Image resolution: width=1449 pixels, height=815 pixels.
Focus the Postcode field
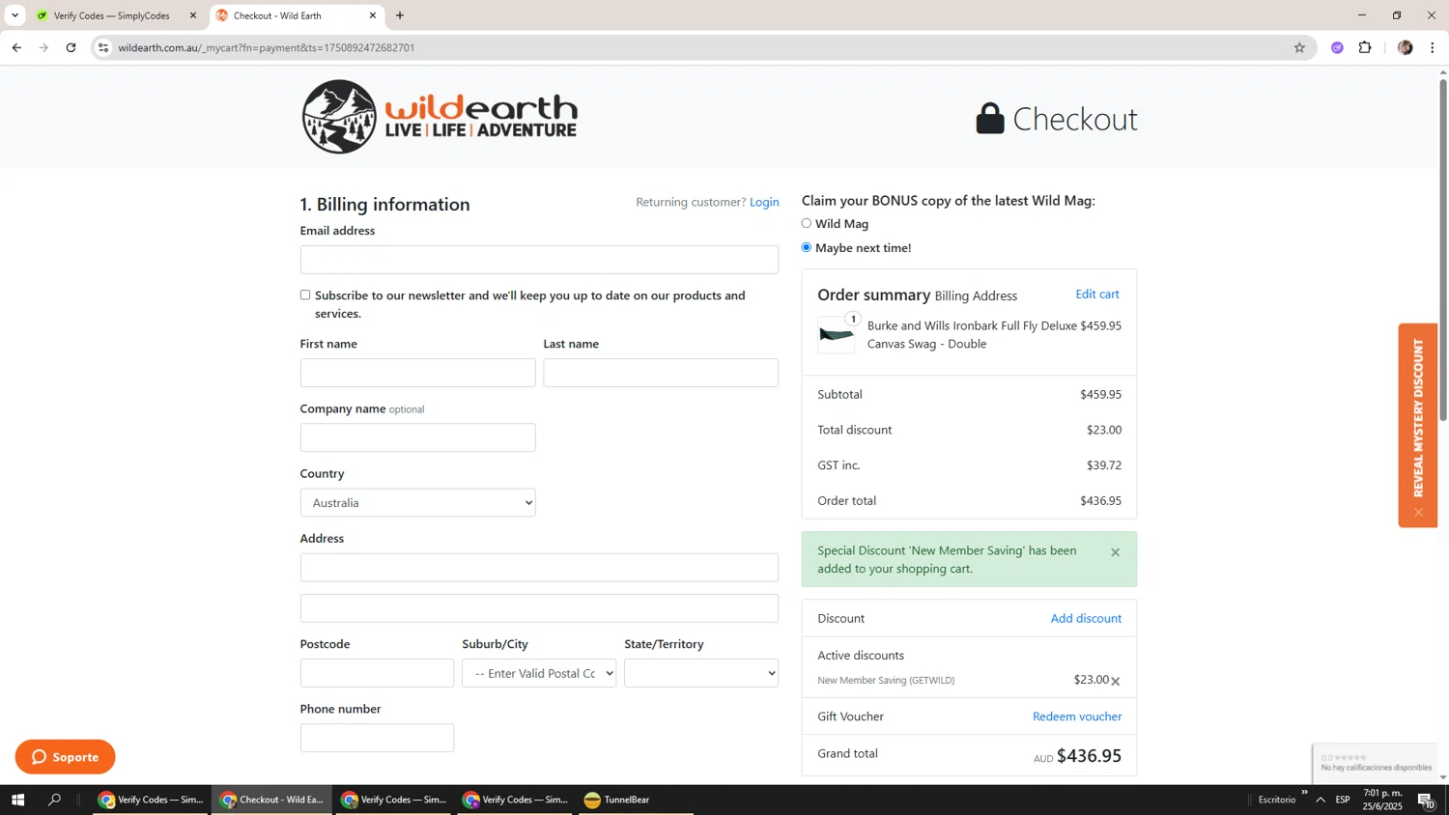377,673
